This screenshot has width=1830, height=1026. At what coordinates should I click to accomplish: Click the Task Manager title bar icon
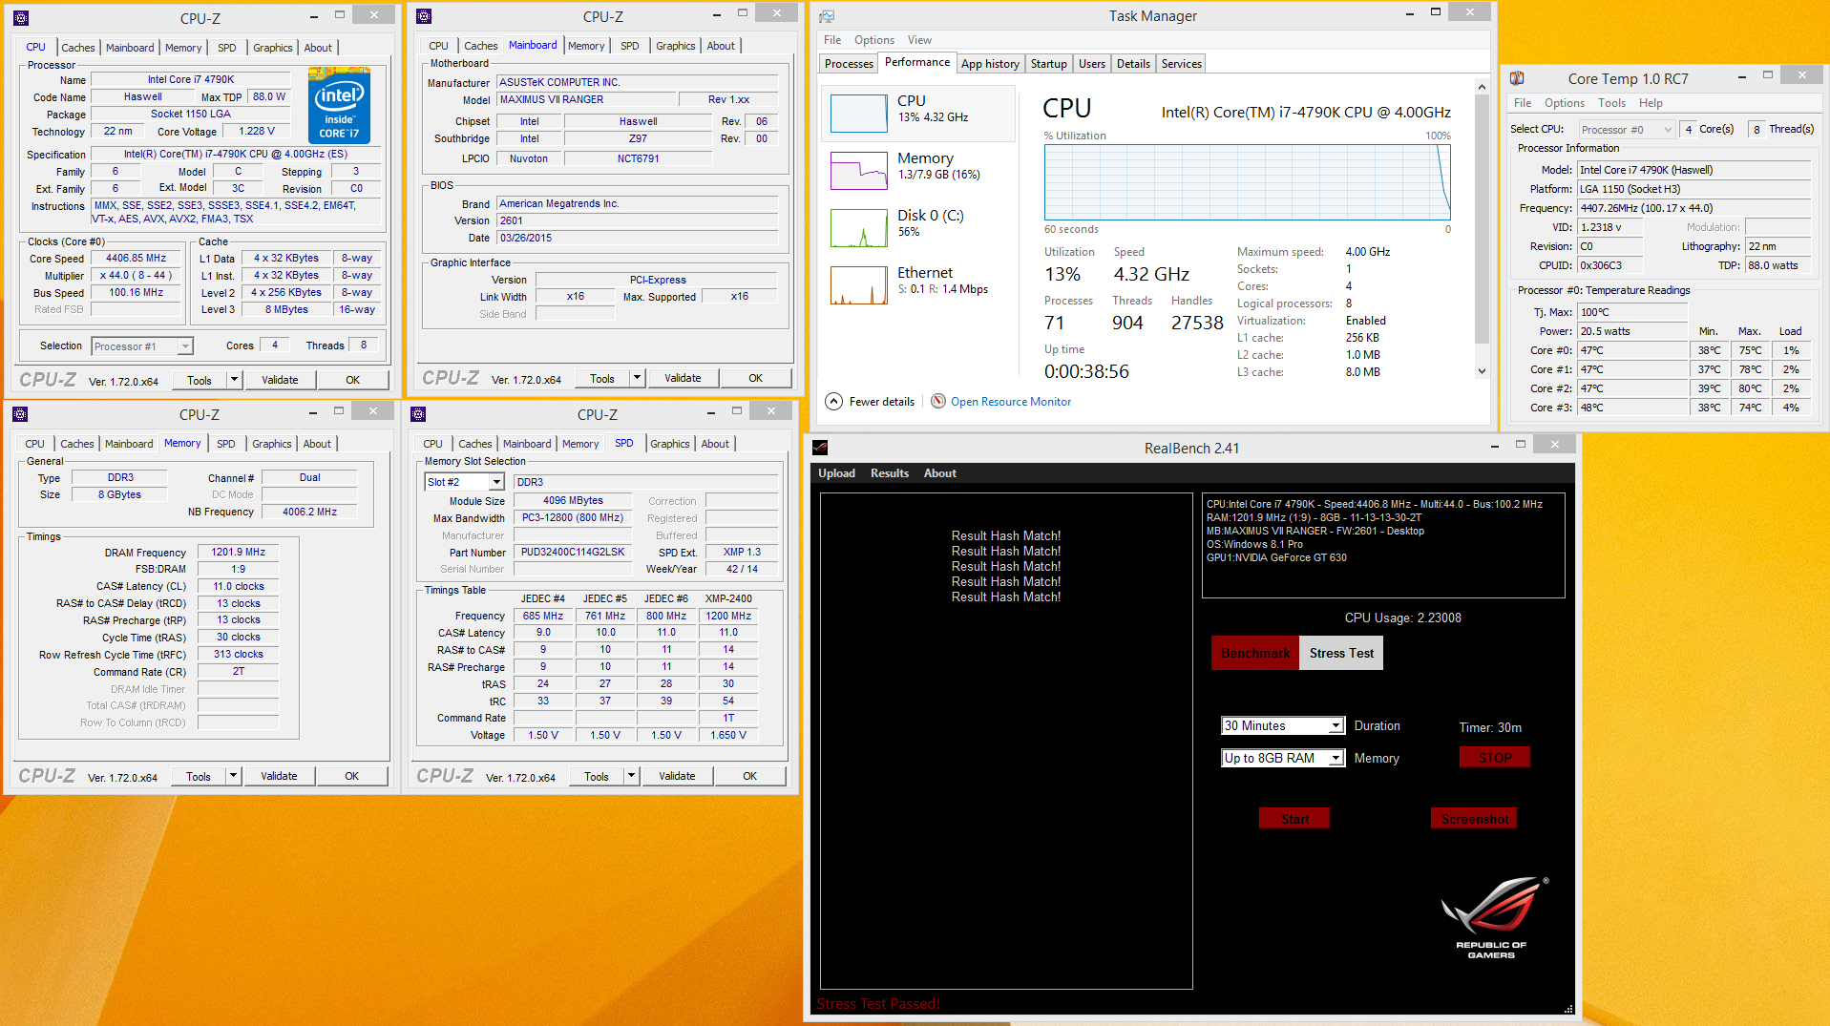pyautogui.click(x=827, y=16)
